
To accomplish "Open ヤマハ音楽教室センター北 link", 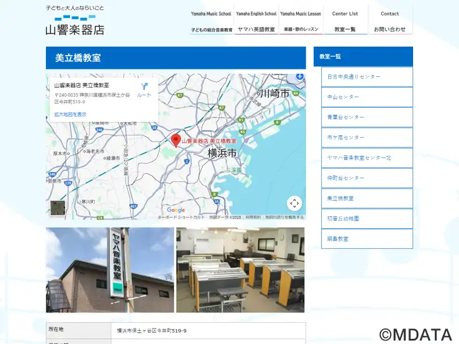I will coord(367,158).
